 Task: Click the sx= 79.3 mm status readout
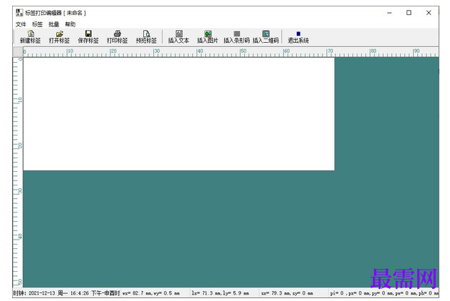[x=287, y=293]
